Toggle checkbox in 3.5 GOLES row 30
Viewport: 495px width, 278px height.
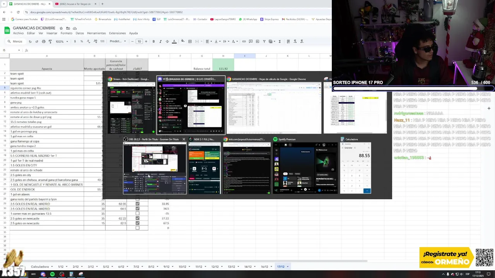[x=137, y=208]
